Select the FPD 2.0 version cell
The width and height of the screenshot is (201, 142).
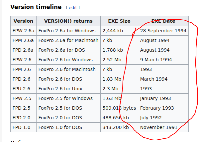(x=23, y=118)
